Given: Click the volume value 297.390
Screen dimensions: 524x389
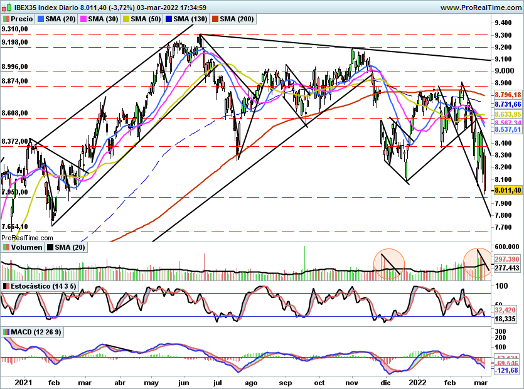Looking at the screenshot, I should point(507,259).
